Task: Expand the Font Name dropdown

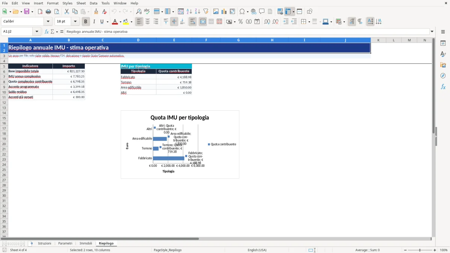Action: click(48, 22)
